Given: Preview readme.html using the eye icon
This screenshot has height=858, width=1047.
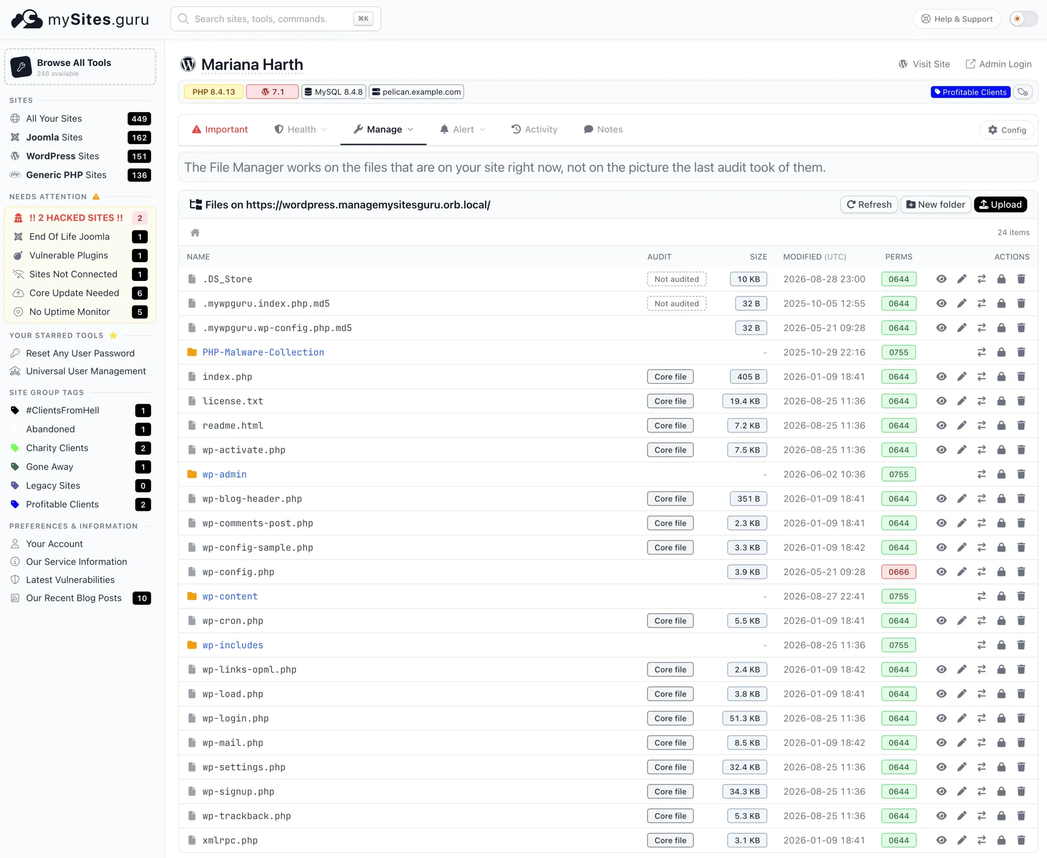Looking at the screenshot, I should click(942, 426).
